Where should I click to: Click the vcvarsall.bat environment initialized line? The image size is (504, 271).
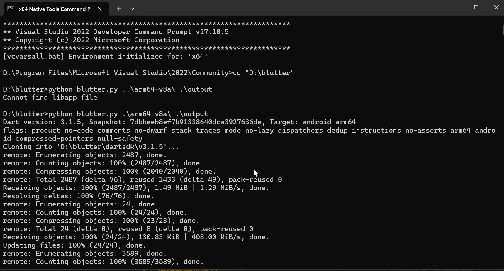tap(105, 56)
